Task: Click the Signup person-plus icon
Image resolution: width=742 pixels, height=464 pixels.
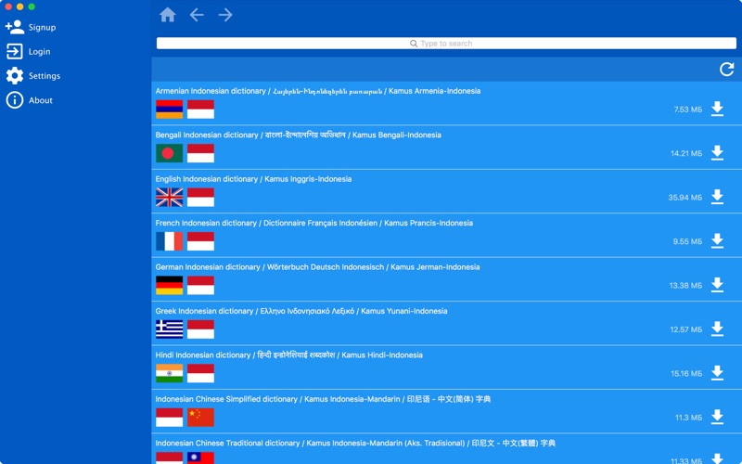Action: click(x=15, y=27)
